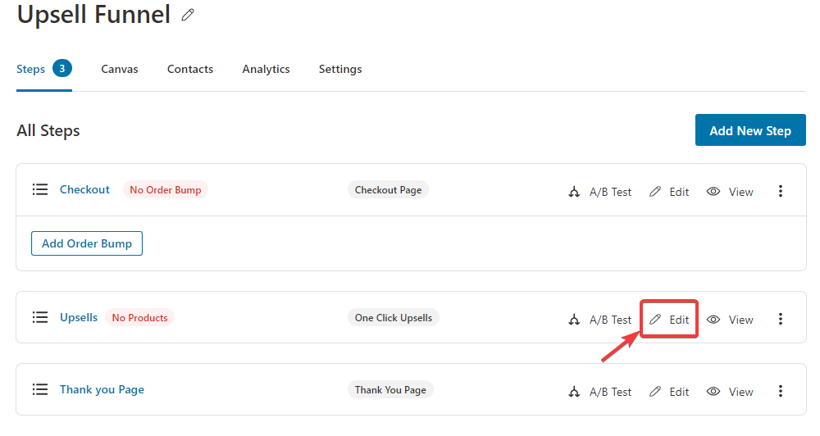Click the Add New Step button
820x436 pixels.
click(x=749, y=130)
